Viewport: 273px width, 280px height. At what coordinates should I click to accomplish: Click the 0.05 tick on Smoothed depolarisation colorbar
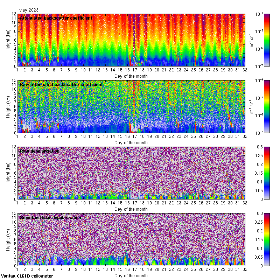point(259,257)
